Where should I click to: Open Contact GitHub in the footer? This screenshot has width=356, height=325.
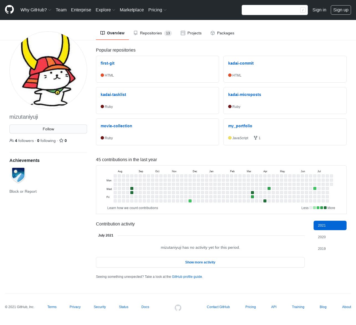pyautogui.click(x=218, y=307)
